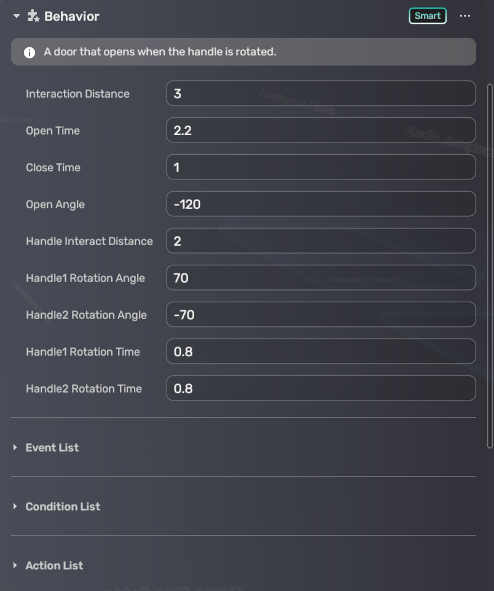Click the Smart badge button
This screenshot has width=494, height=591.
point(428,16)
